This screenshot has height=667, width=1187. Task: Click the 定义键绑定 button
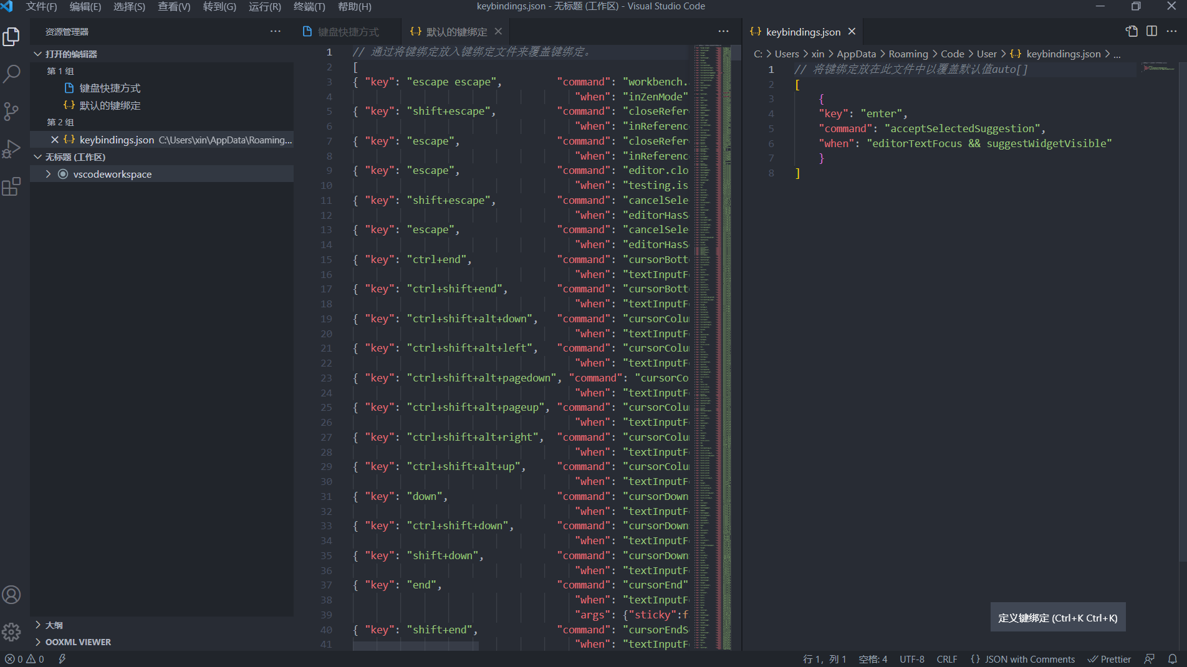[x=1057, y=618]
